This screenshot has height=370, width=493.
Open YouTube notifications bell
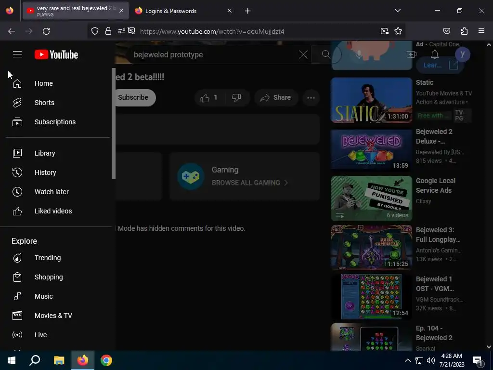(435, 54)
